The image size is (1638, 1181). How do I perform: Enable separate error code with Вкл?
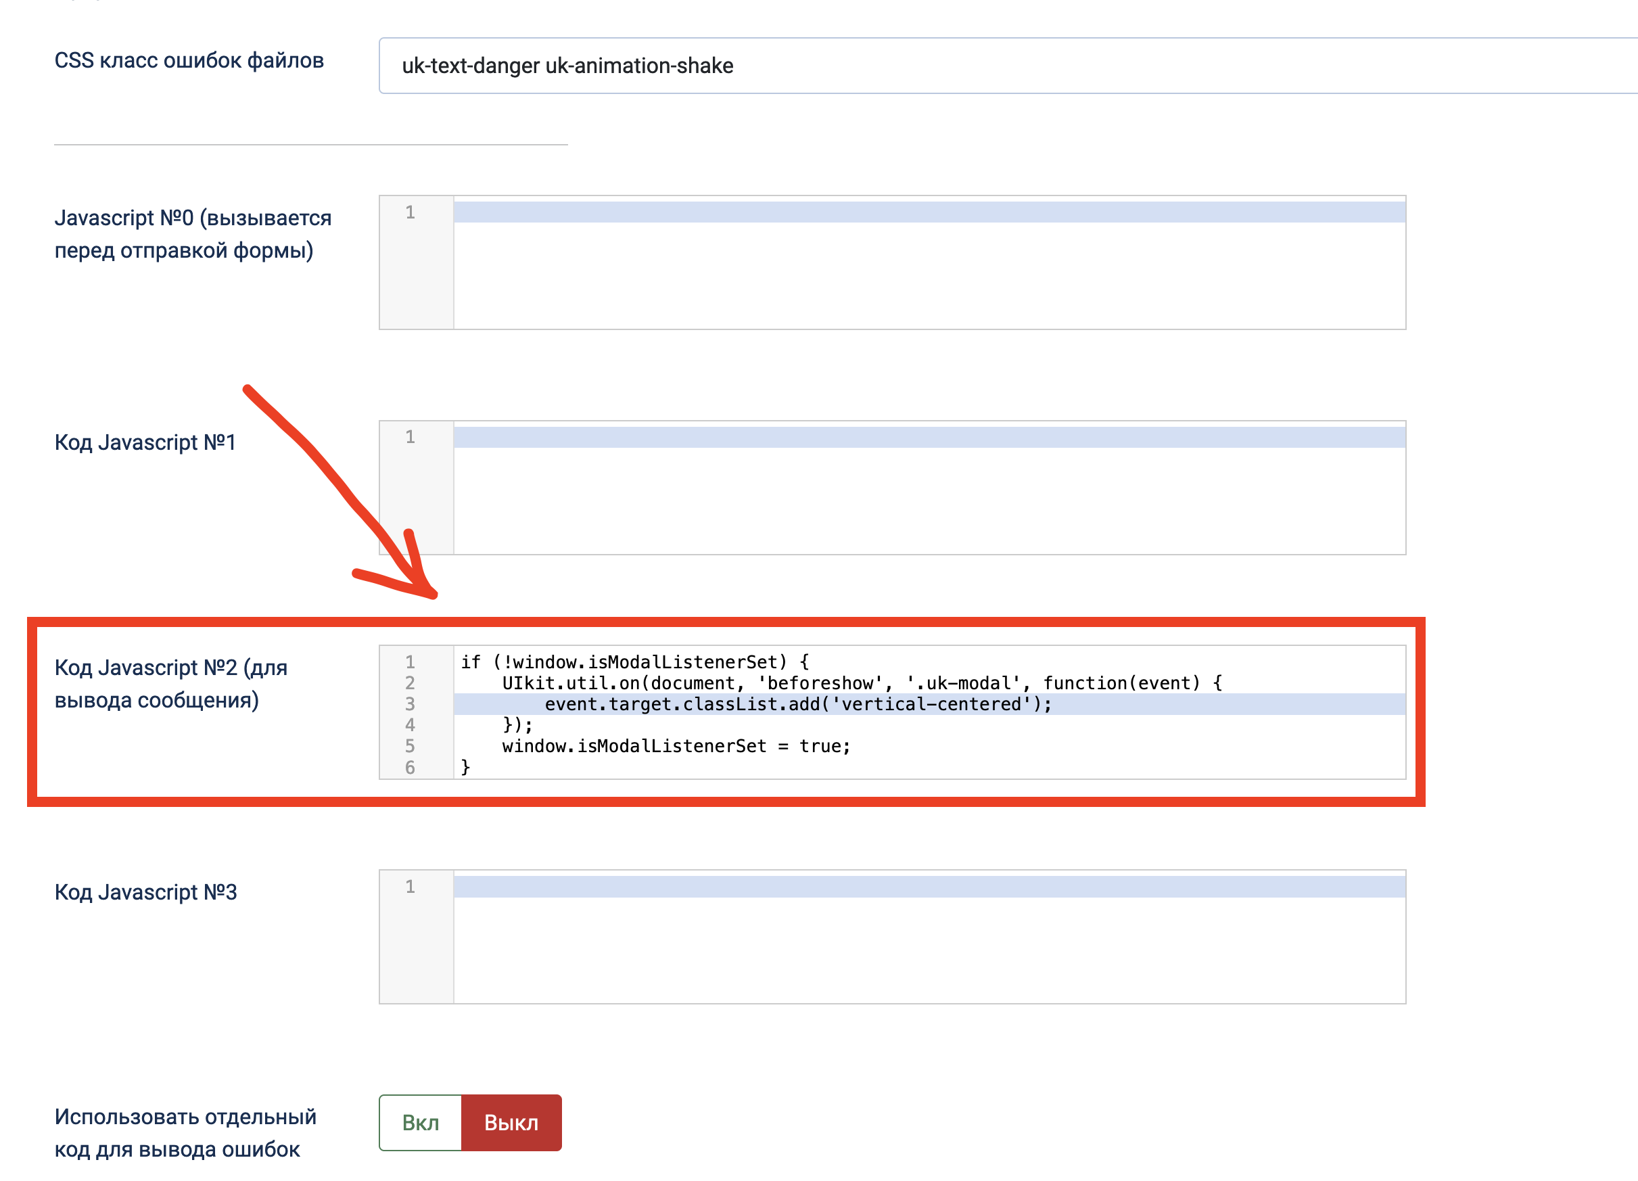pyautogui.click(x=421, y=1123)
